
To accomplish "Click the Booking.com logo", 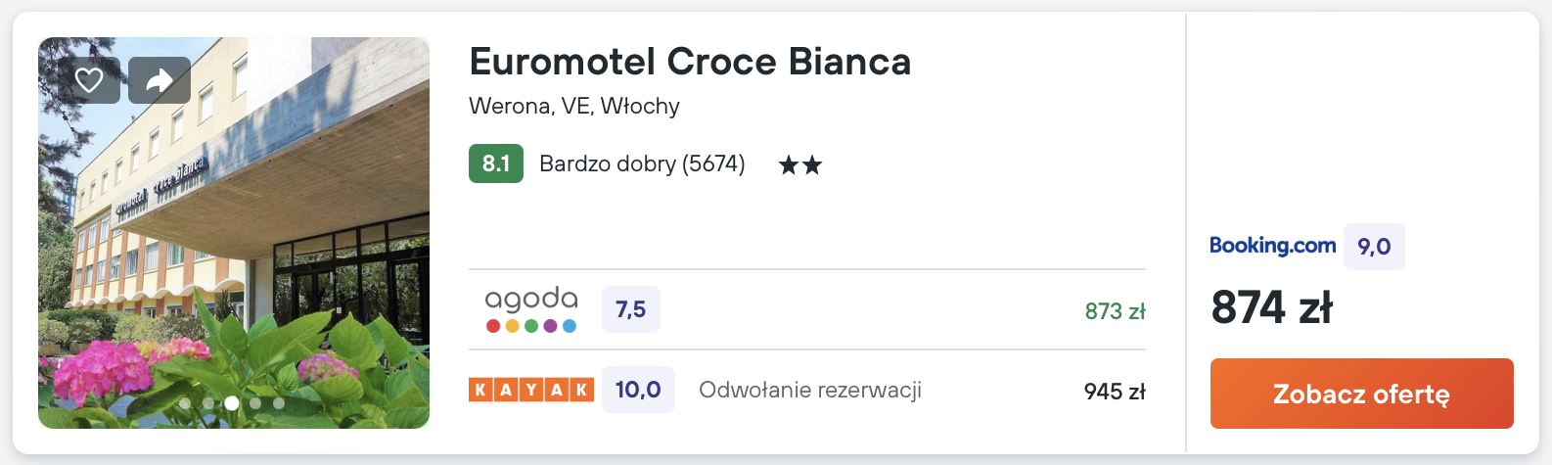I will (1272, 246).
